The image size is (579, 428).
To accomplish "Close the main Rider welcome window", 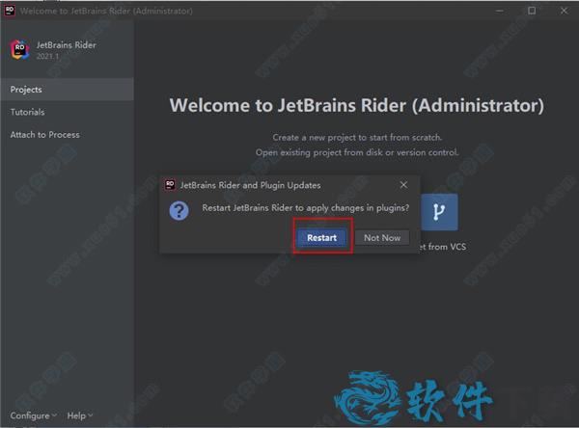I will 560,10.
